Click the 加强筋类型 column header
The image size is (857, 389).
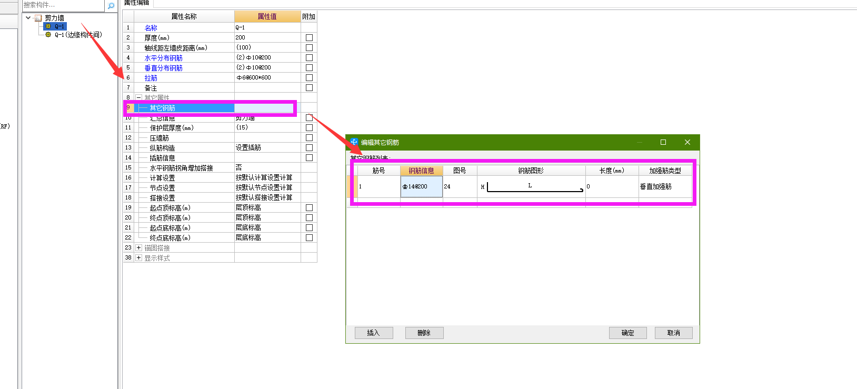tap(665, 171)
